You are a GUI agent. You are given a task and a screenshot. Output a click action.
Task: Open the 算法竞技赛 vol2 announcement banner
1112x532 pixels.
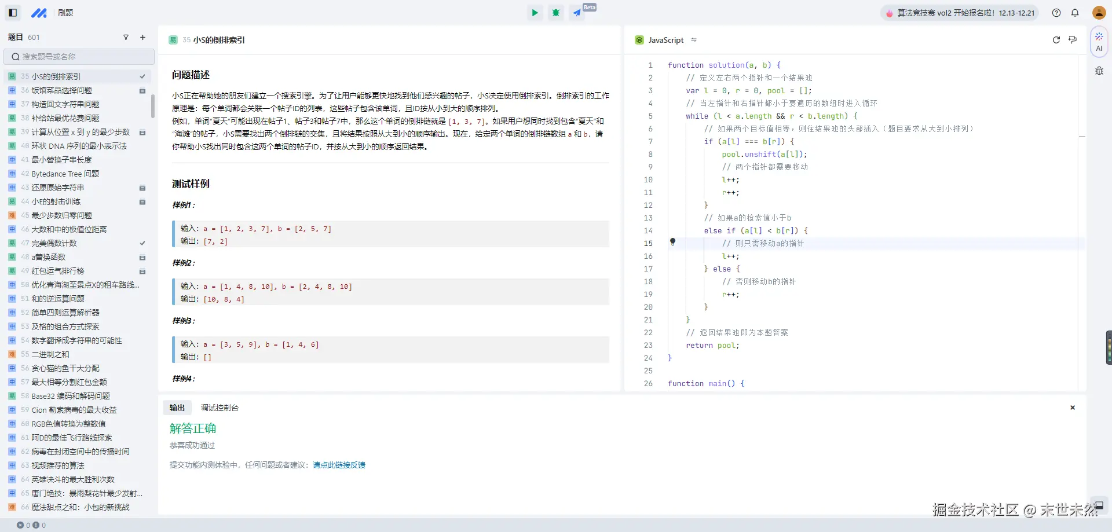coord(960,13)
